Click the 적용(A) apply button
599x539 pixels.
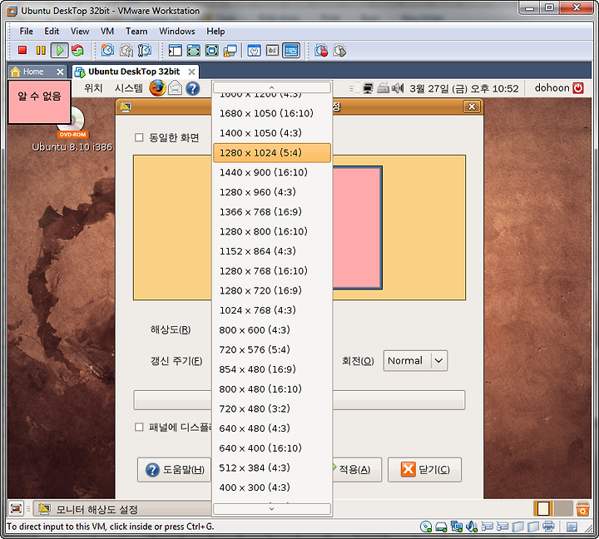[354, 469]
